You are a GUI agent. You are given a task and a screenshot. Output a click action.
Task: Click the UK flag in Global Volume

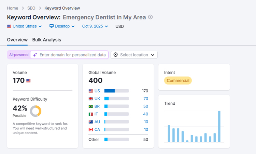click(91, 99)
